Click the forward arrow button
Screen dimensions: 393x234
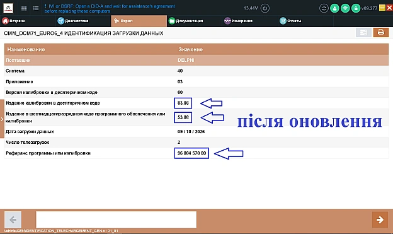pyautogui.click(x=380, y=219)
